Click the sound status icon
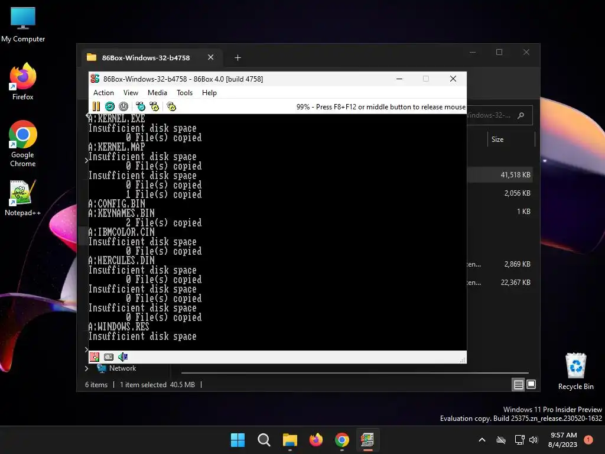The height and width of the screenshot is (454, 605). tap(123, 357)
